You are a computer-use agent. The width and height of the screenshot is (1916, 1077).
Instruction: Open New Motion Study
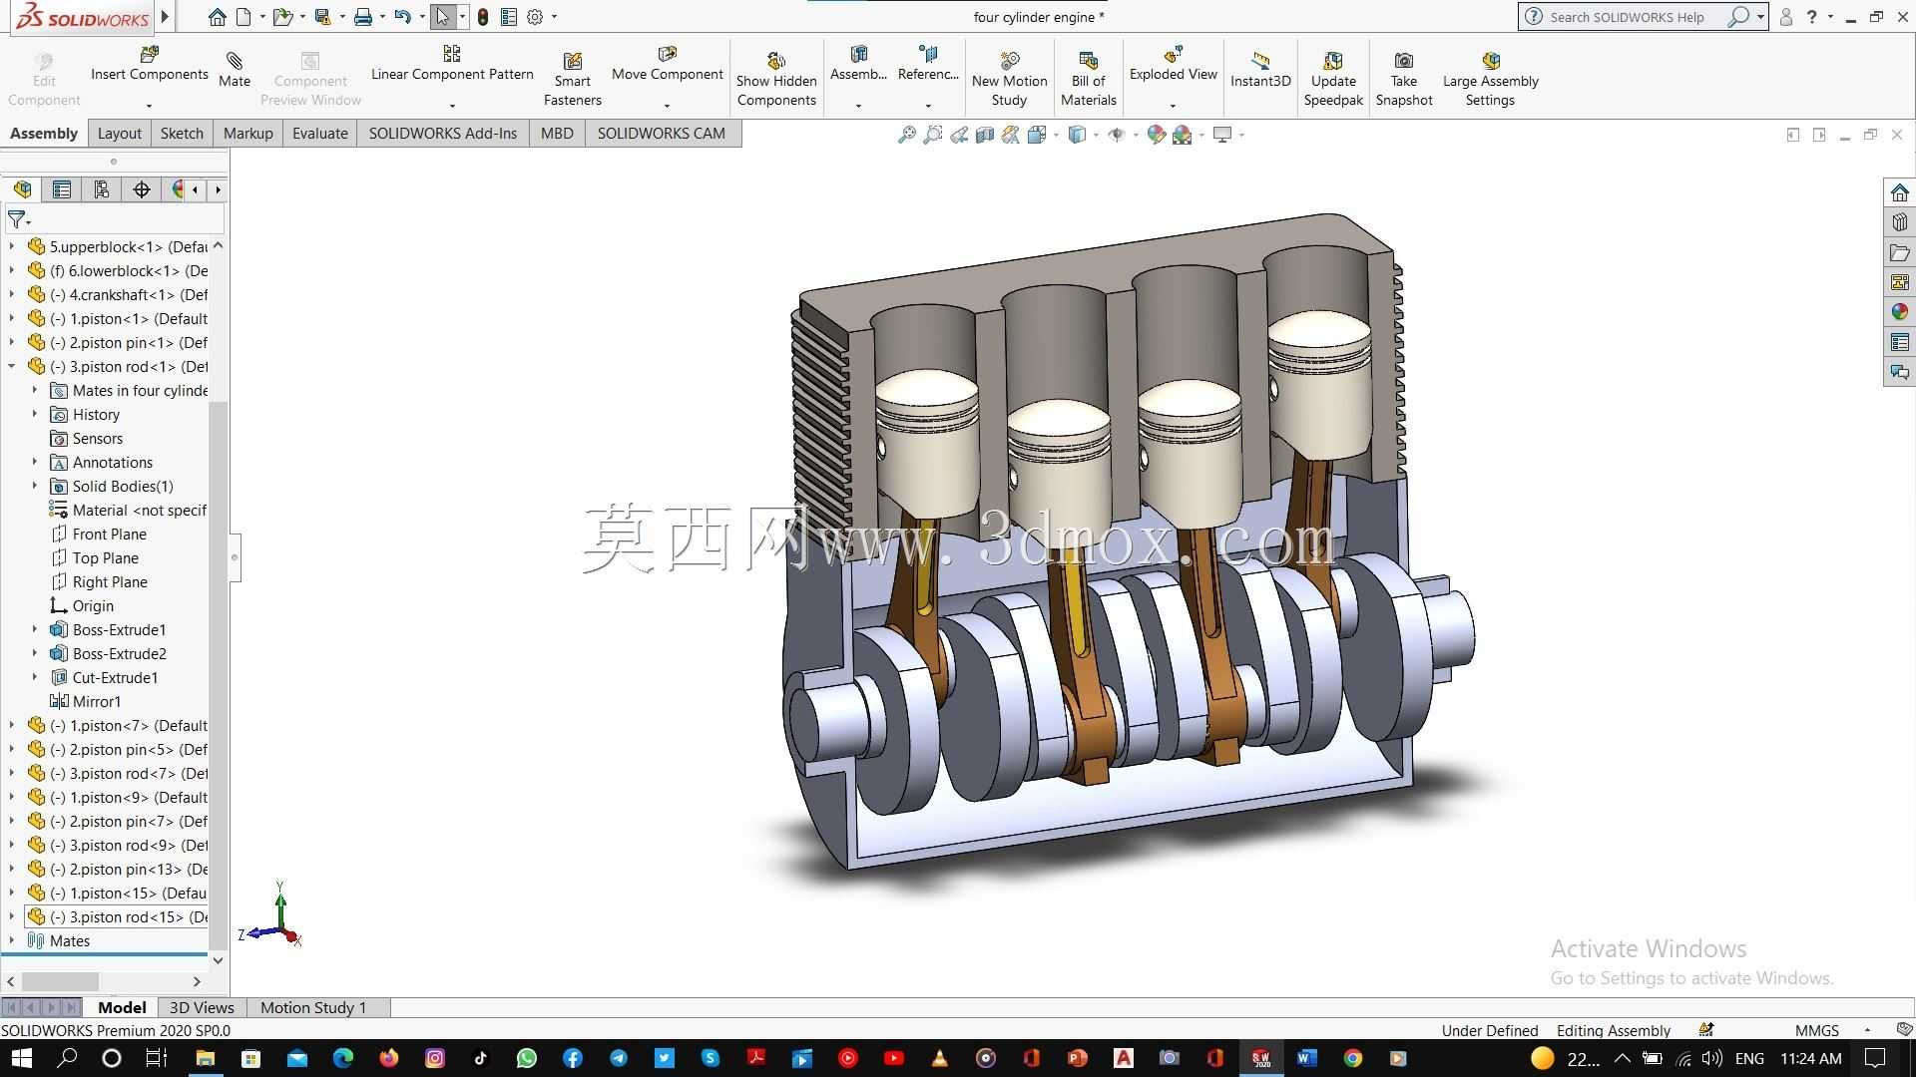[1009, 79]
